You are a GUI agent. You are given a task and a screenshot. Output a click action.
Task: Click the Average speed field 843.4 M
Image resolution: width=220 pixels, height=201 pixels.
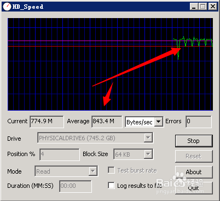click(107, 122)
